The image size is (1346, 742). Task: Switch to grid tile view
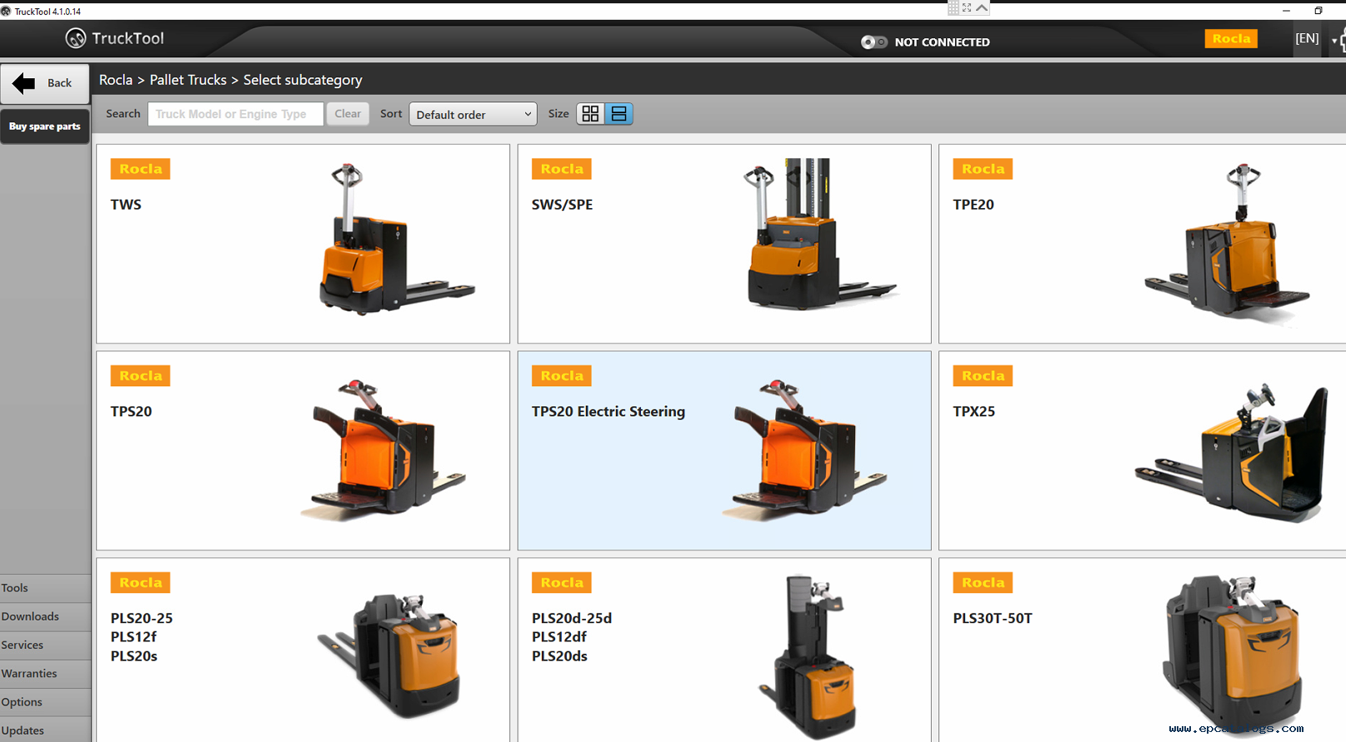tap(591, 114)
